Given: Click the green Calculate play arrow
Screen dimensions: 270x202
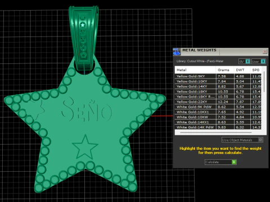Looking at the screenshot, I should [x=234, y=162].
